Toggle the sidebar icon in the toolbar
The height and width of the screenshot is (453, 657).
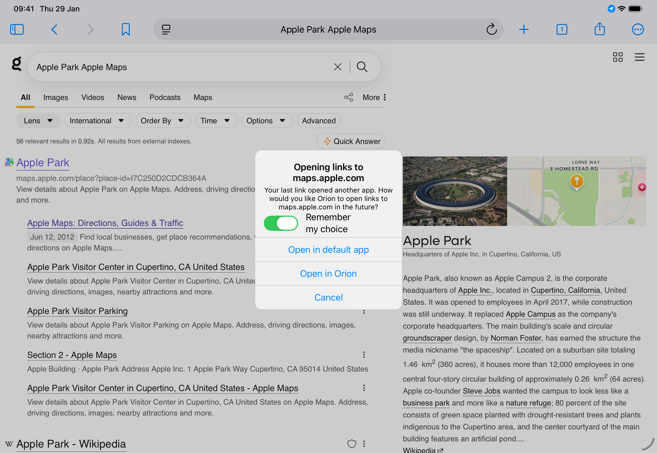click(x=17, y=29)
